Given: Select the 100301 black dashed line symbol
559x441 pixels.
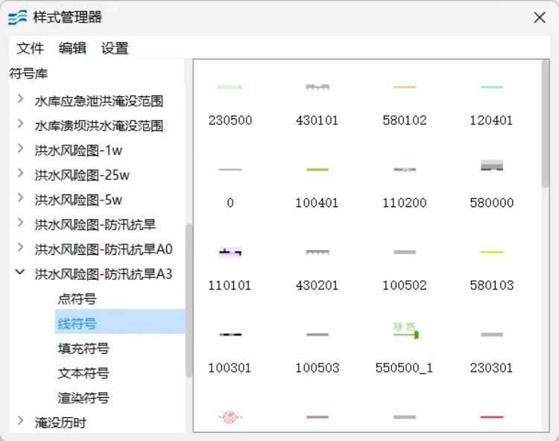Looking at the screenshot, I should pos(230,335).
